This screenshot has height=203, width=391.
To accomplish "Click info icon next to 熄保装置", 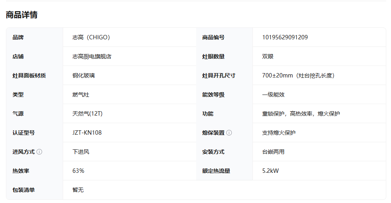I will [229, 133].
